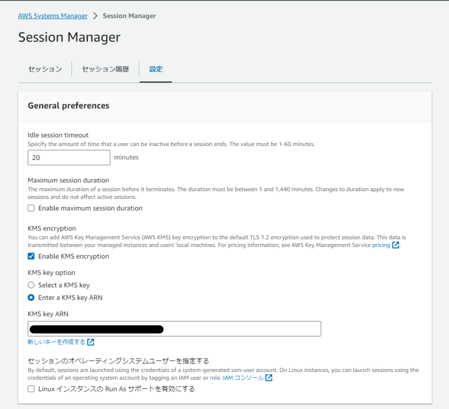449x409 pixels.
Task: Click the General preferences panel header
Action: click(225, 106)
